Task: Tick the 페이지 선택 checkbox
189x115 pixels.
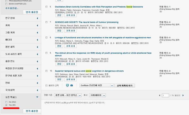Action: click(x=46, y=86)
